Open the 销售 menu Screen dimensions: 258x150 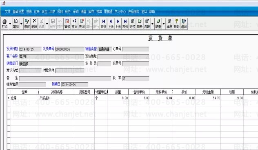pos(83,11)
